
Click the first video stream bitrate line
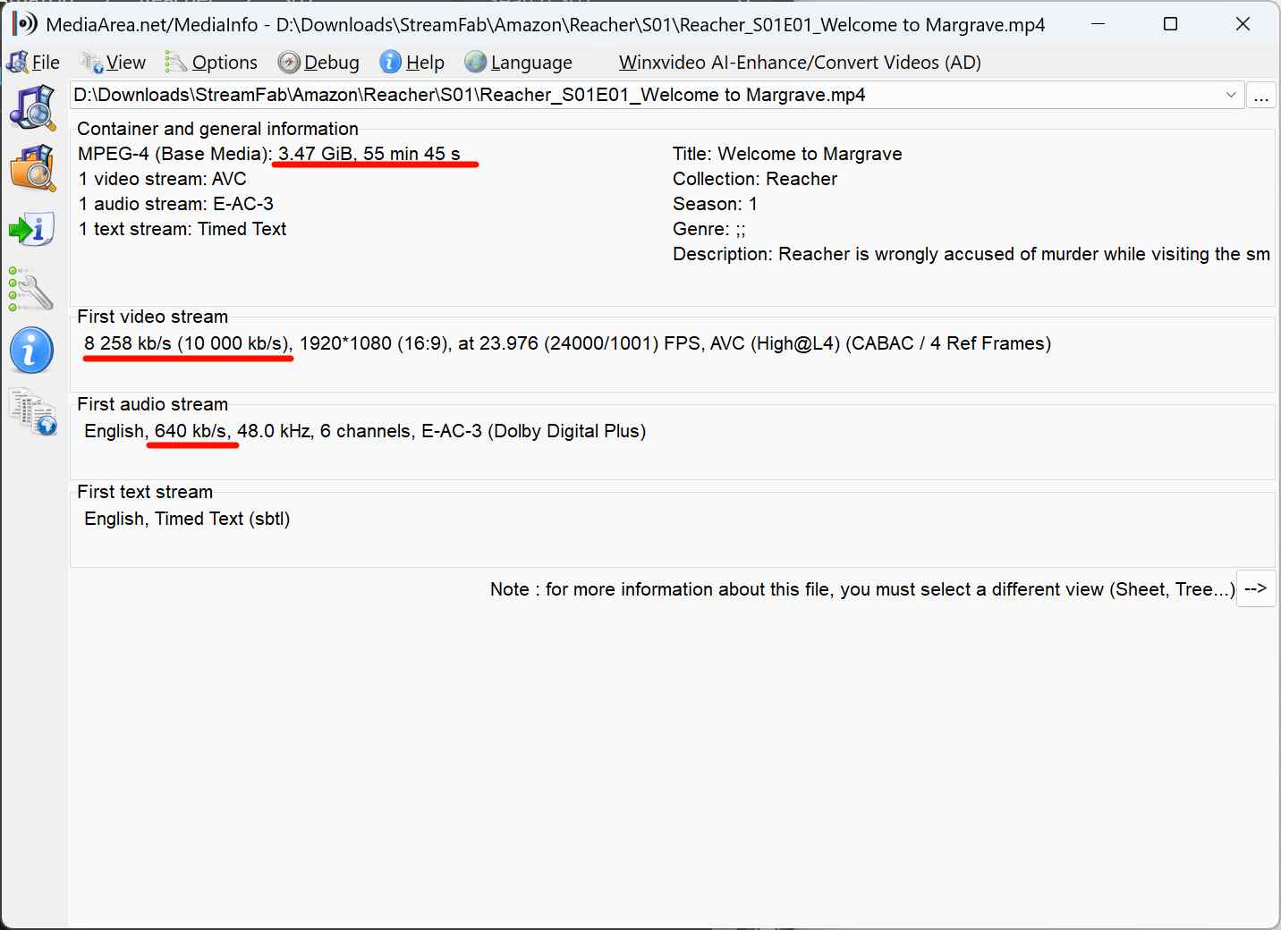click(x=567, y=343)
